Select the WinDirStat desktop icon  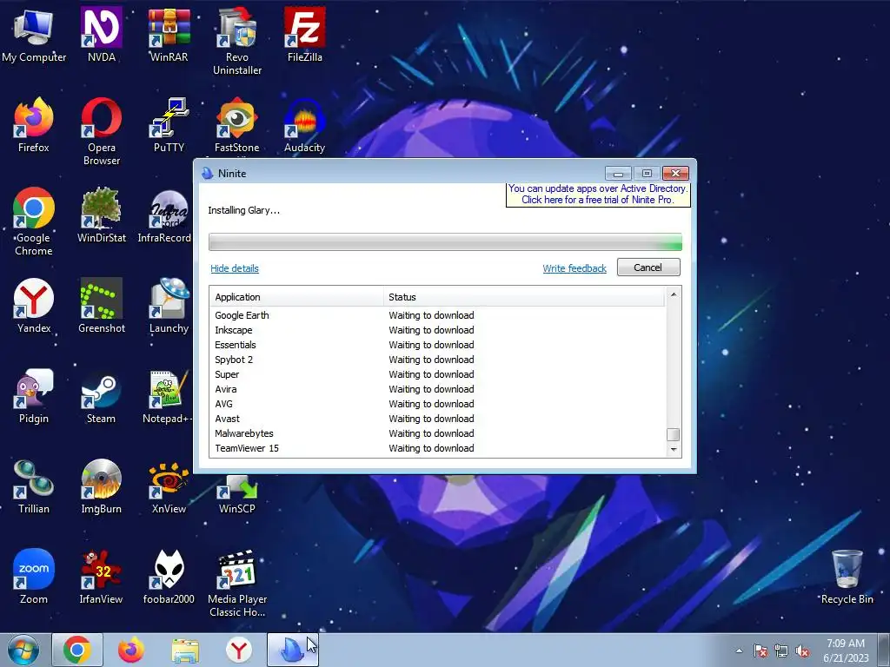point(101,215)
